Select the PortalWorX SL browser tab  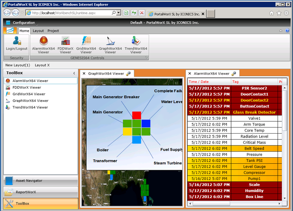tap(176, 14)
